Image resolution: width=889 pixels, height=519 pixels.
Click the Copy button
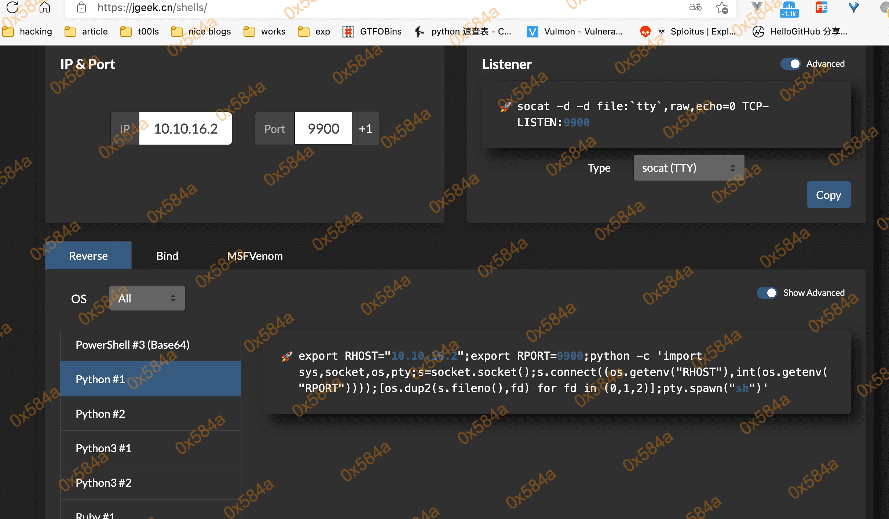pos(828,195)
